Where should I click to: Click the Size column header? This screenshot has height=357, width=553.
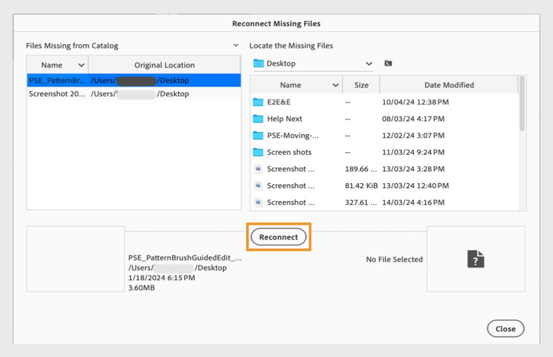(x=361, y=85)
